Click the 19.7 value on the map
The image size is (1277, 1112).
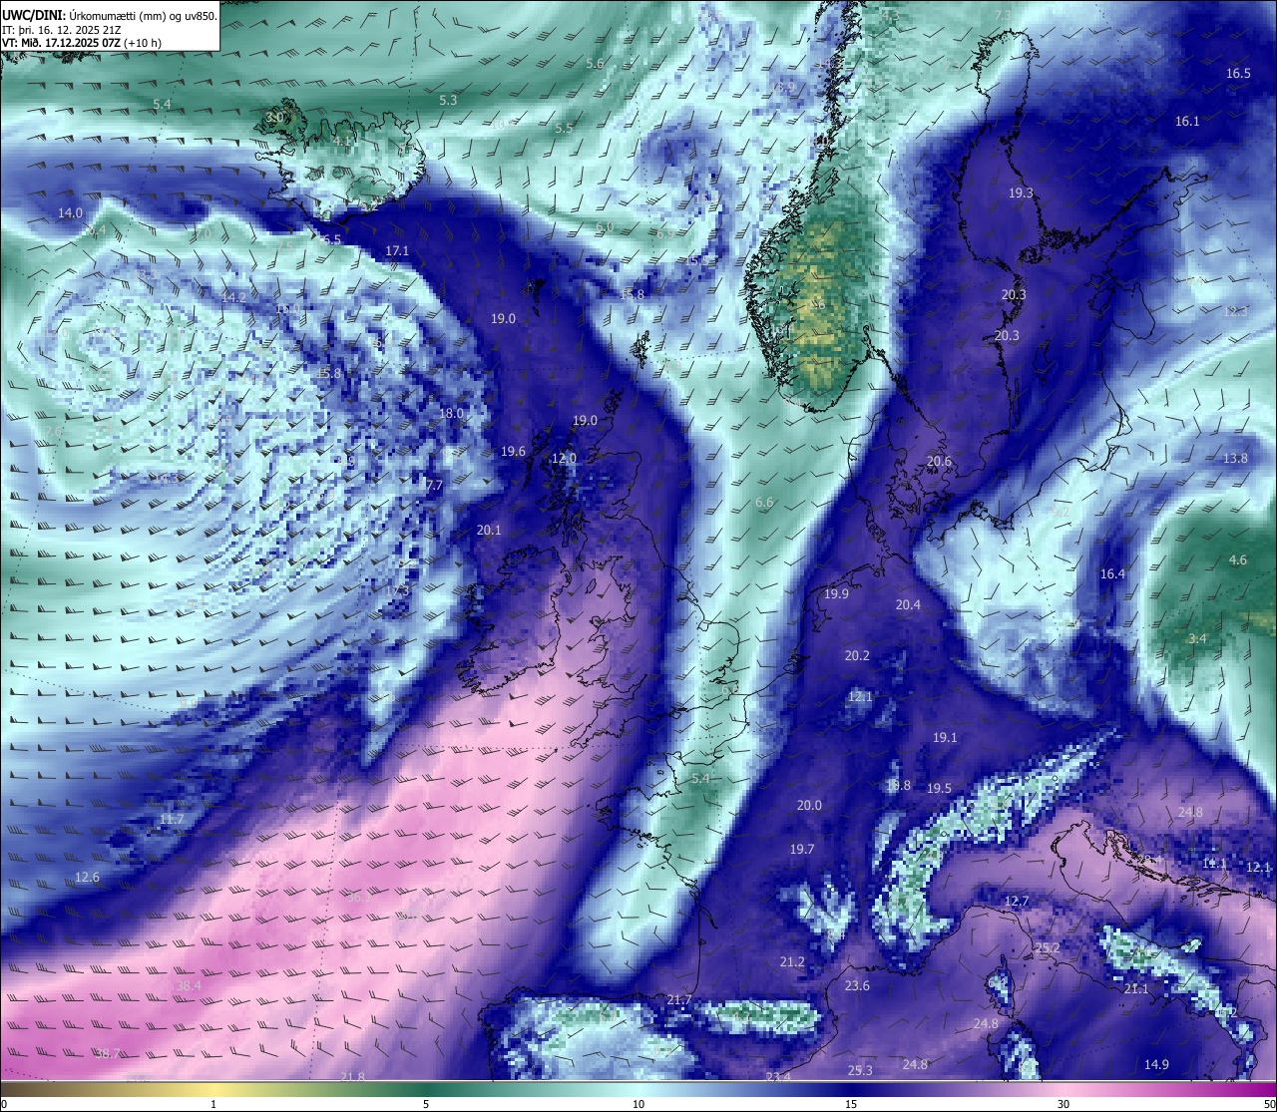pyautogui.click(x=802, y=850)
